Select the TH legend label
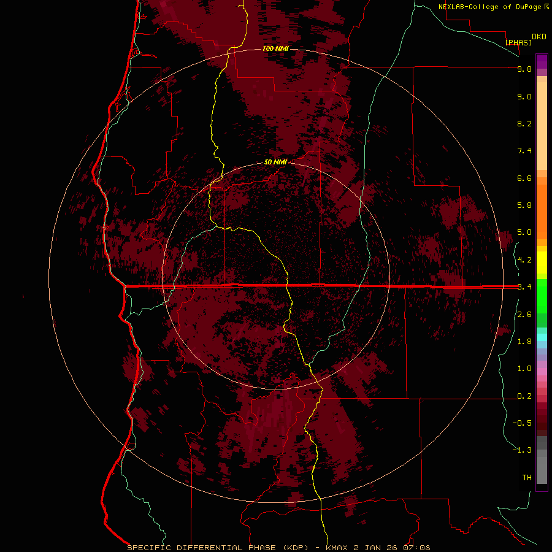Screen dimensions: 552x552 (x=527, y=478)
